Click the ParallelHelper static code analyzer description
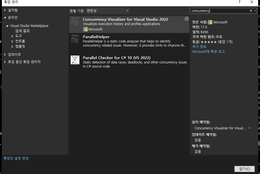 [135, 43]
